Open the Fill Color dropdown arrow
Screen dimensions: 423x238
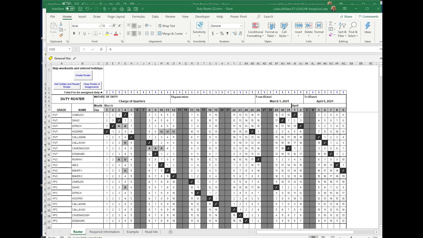(111, 33)
